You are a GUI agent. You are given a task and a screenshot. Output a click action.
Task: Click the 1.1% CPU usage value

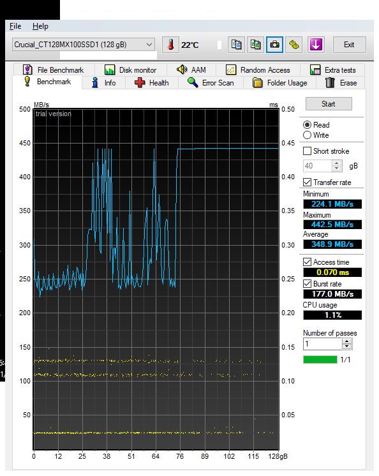[x=332, y=315]
